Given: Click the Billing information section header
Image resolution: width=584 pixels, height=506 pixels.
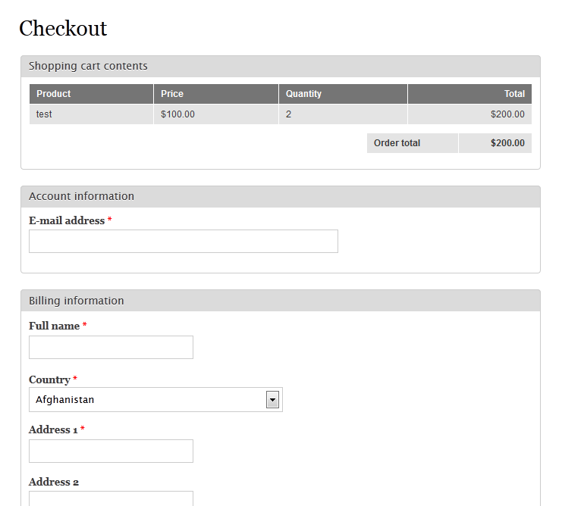Looking at the screenshot, I should 77,301.
